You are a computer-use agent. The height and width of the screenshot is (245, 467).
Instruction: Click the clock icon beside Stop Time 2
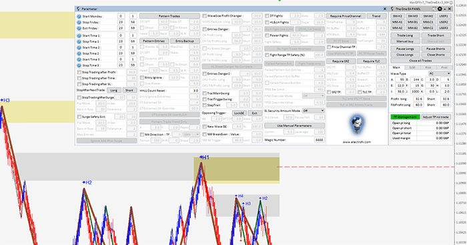[79, 53]
